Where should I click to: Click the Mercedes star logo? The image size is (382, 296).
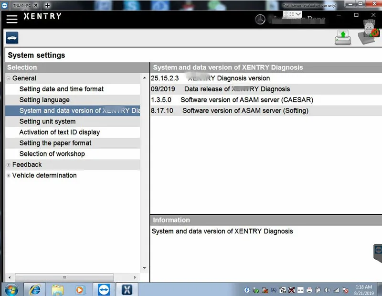pyautogui.click(x=260, y=20)
